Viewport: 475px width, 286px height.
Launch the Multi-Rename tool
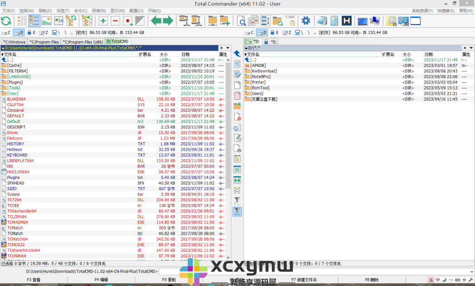[x=264, y=20]
